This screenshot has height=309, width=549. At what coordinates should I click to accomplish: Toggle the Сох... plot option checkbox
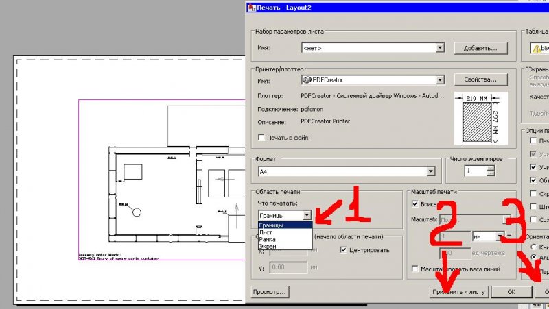(x=533, y=219)
